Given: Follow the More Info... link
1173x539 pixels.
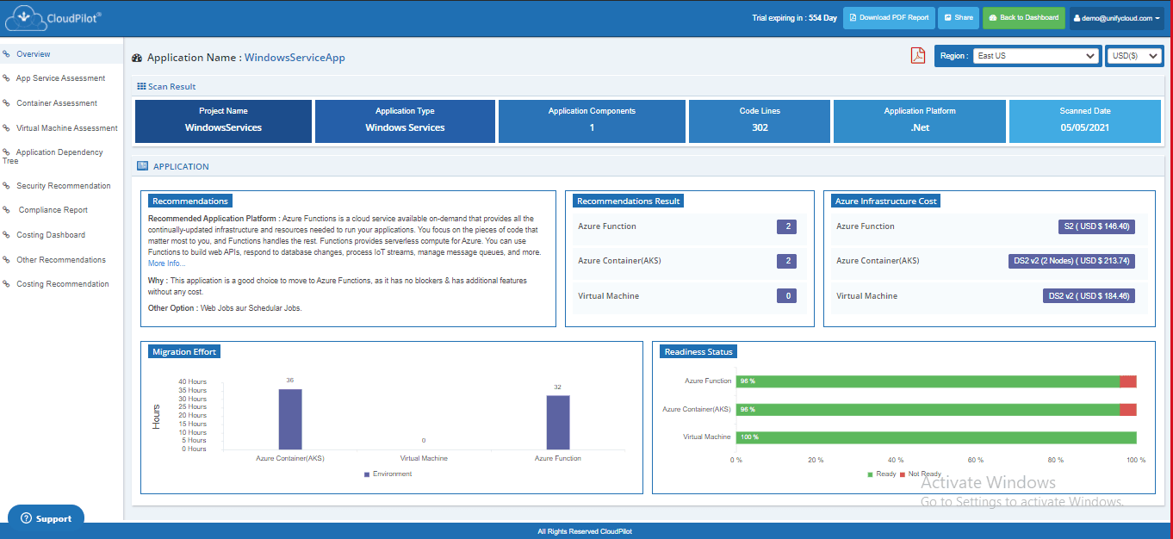Looking at the screenshot, I should pyautogui.click(x=166, y=263).
